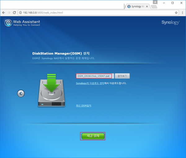This screenshot has width=186, height=158.
Task: Focus the address bar showing 192.168.0.8:5000
Action: point(93,13)
